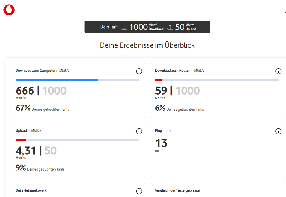Image resolution: width=286 pixels, height=197 pixels.
Task: Click the info icon on the Upload card
Action: 139,131
